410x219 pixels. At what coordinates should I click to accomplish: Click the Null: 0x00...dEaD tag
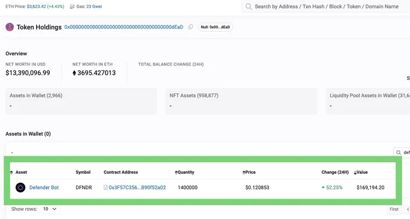[215, 27]
